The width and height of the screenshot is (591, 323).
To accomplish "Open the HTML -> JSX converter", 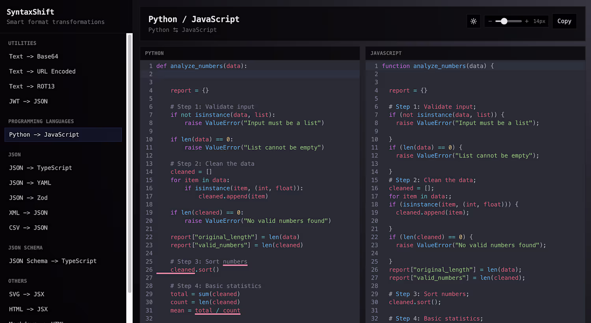I will pyautogui.click(x=28, y=309).
